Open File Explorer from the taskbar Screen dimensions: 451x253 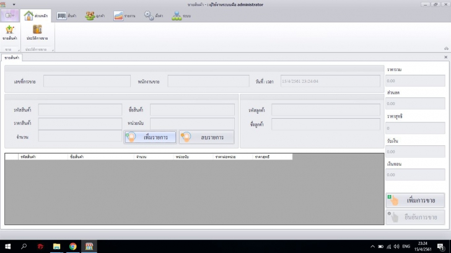point(56,246)
